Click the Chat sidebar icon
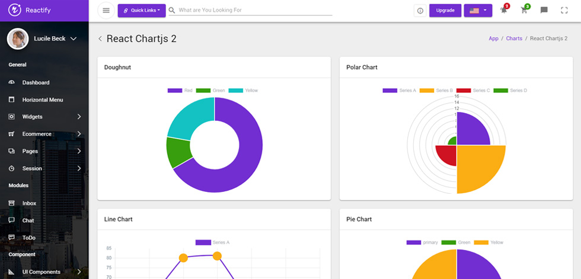This screenshot has width=581, height=279. (x=11, y=220)
